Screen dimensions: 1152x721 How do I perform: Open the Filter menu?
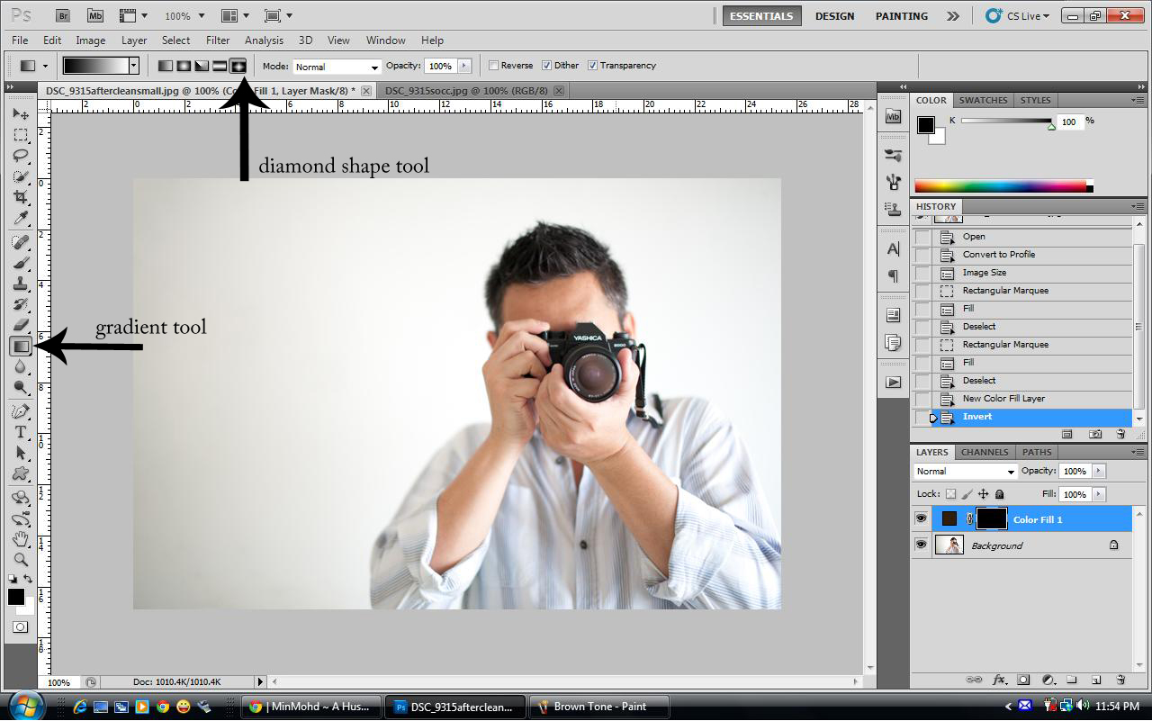tap(217, 41)
